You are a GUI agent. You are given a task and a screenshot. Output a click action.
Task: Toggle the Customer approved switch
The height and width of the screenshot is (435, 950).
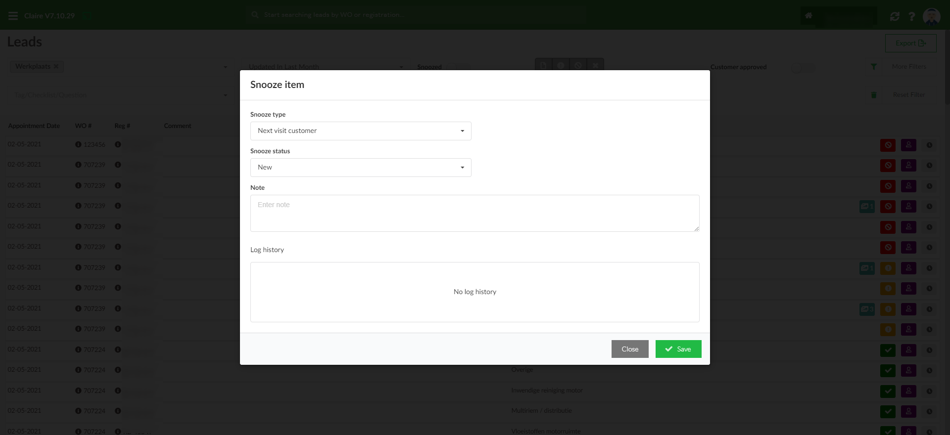click(802, 68)
